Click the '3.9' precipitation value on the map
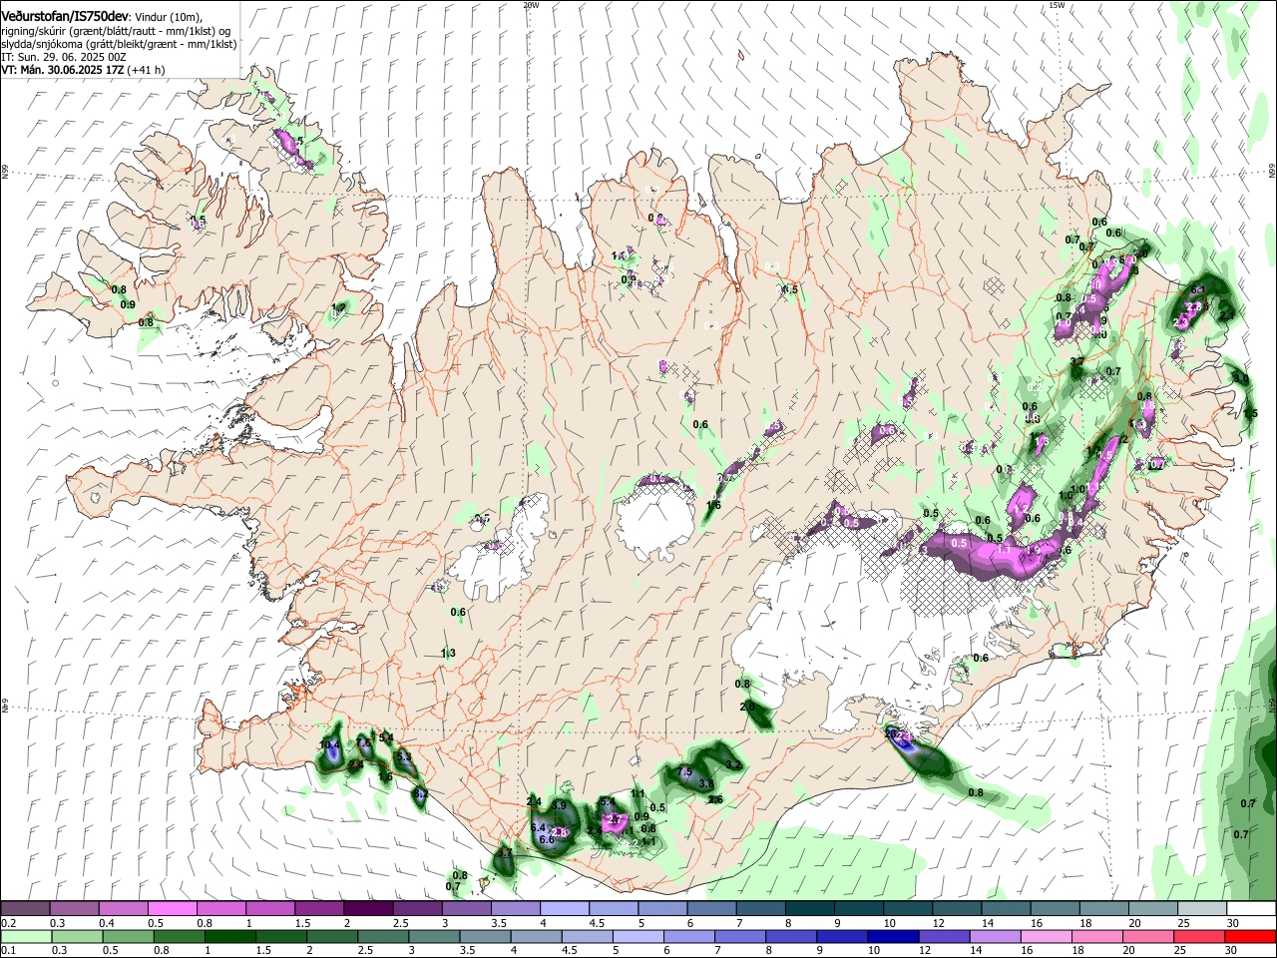1277x958 pixels. click(559, 806)
